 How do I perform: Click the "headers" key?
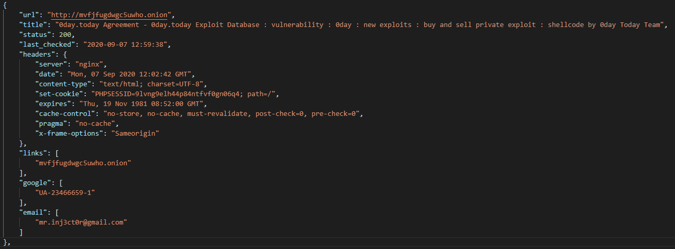pyautogui.click(x=37, y=54)
